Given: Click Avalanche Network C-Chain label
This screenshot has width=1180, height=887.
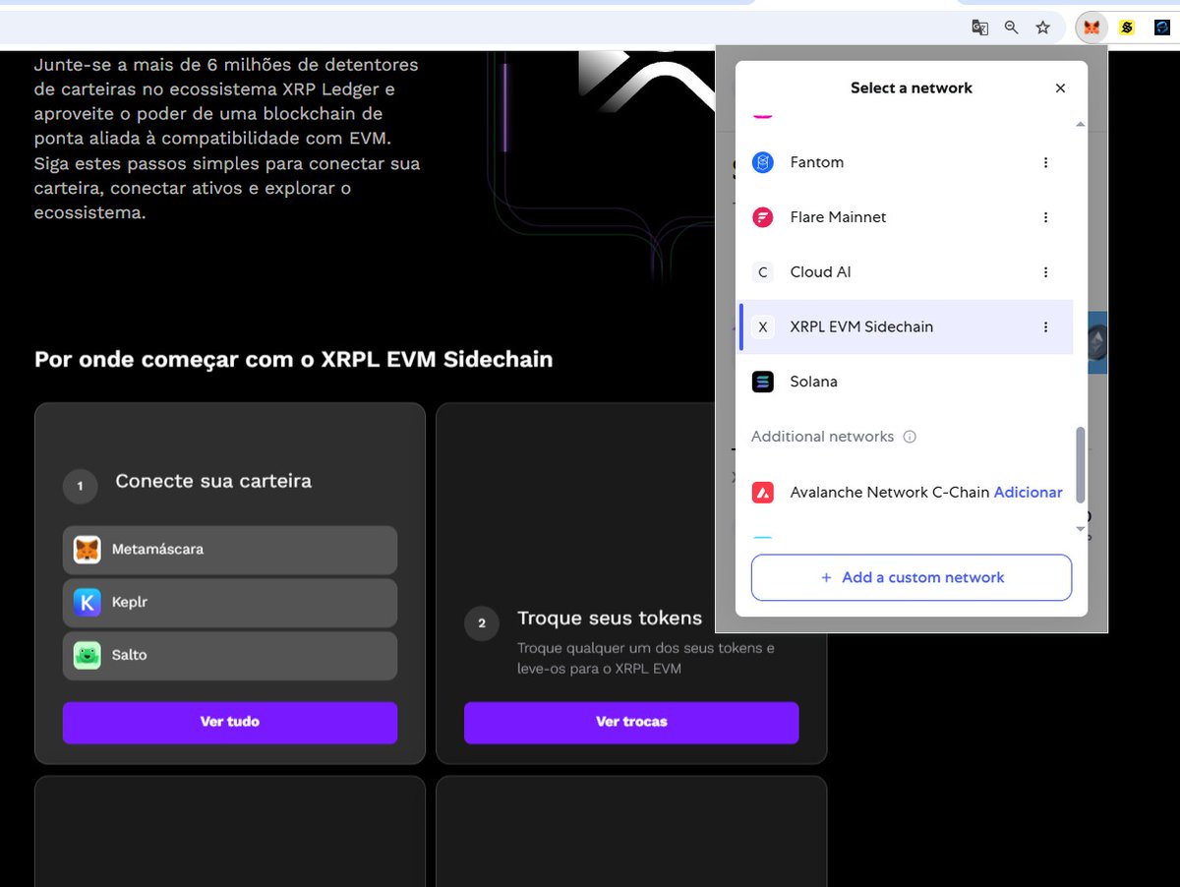Looking at the screenshot, I should click(890, 493).
